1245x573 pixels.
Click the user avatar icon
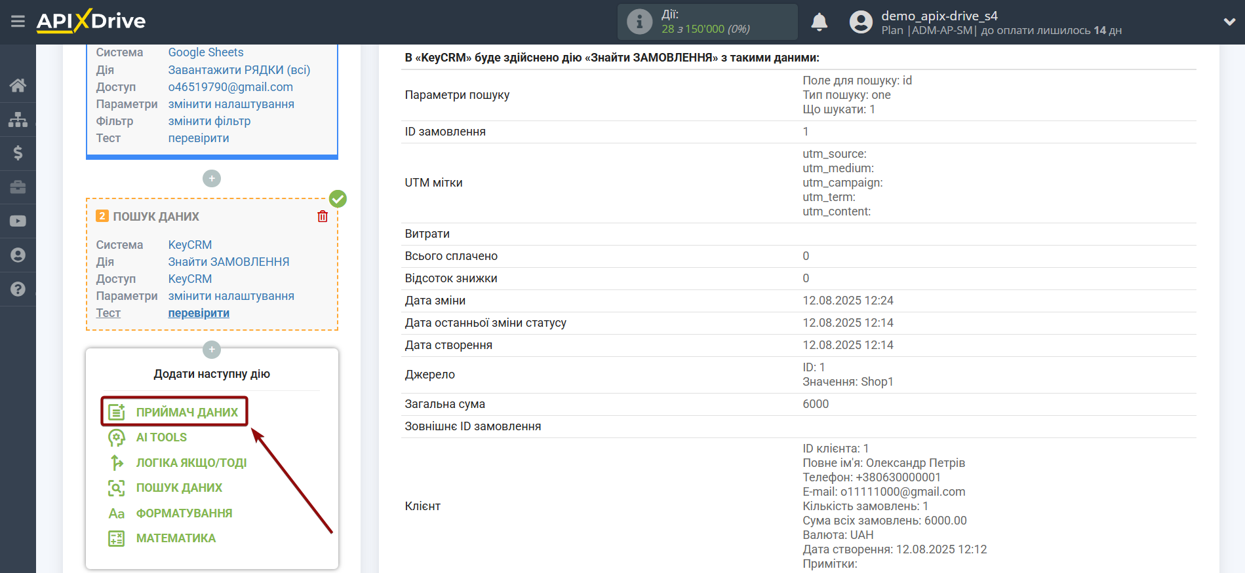tap(861, 22)
